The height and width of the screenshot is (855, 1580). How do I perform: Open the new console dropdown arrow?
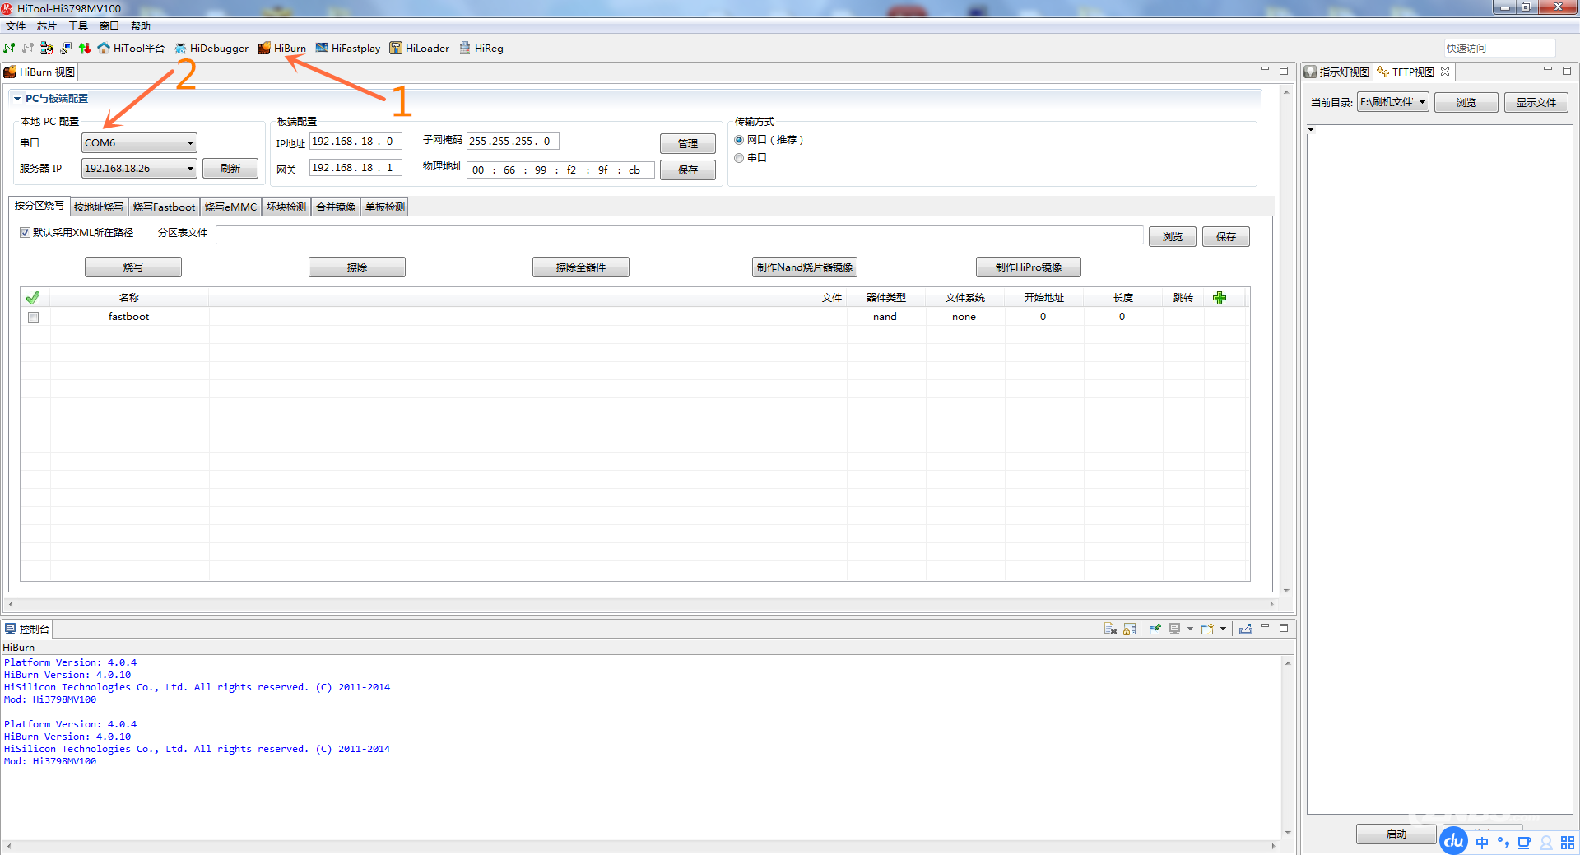[1223, 629]
